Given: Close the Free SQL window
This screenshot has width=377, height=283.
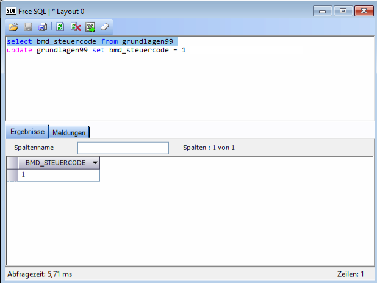Looking at the screenshot, I should [363, 10].
